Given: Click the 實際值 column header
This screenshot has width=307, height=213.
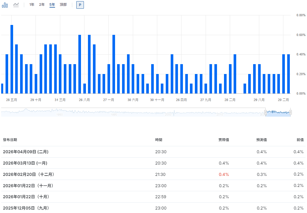Looking at the screenshot, I should coord(223,140).
